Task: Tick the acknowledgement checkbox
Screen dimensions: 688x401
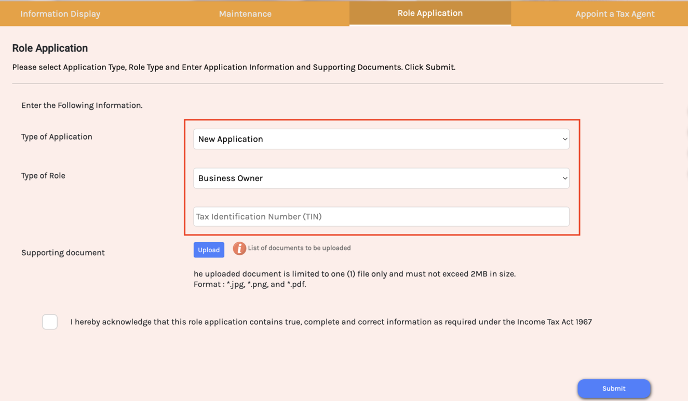Action: tap(50, 322)
